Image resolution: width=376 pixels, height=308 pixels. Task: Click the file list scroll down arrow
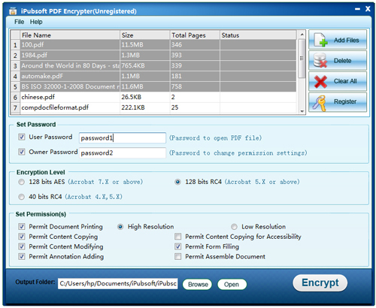click(x=302, y=111)
